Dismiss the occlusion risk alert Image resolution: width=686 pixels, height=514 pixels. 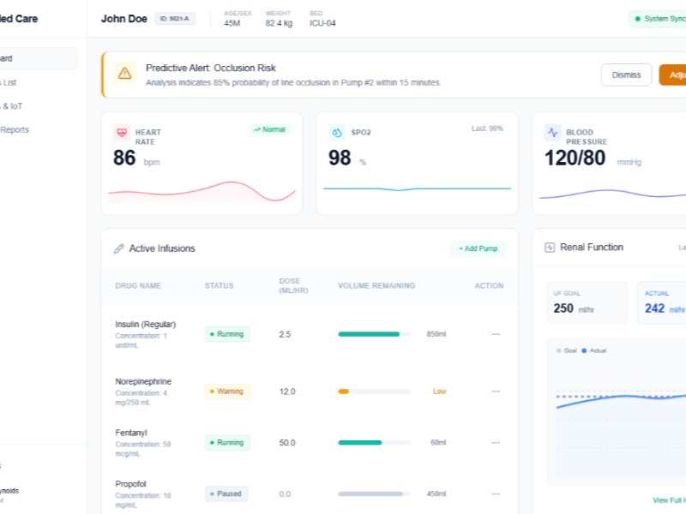click(626, 75)
